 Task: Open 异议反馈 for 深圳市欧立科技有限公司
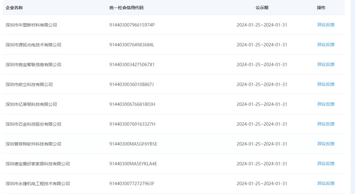tap(326, 84)
